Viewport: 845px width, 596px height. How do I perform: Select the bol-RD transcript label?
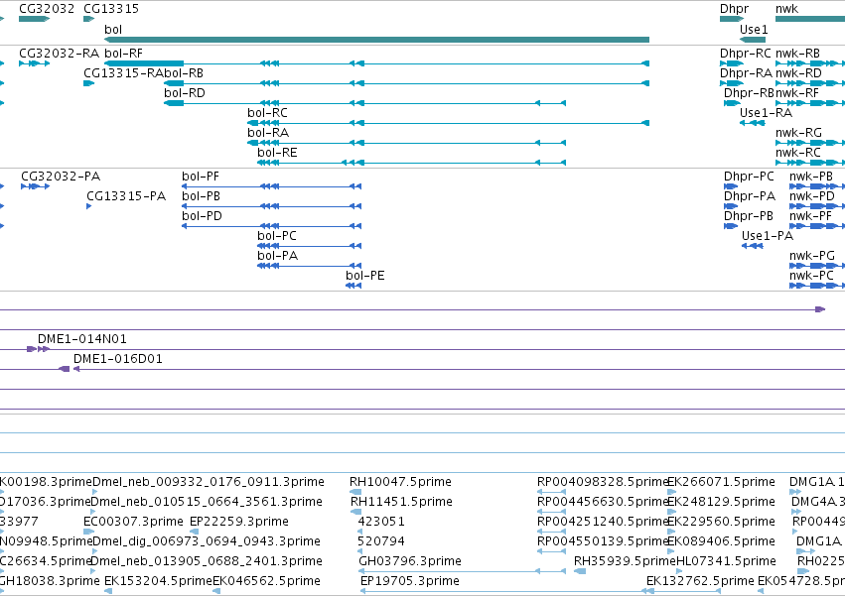185,92
